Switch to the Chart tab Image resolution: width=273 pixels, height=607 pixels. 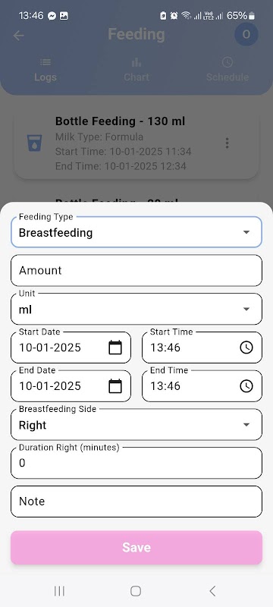136,70
